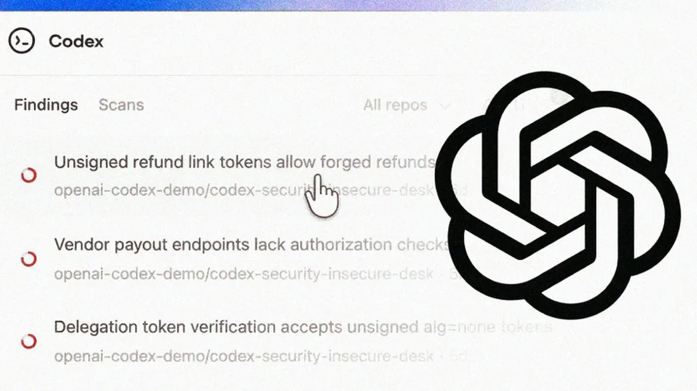Click the faded avatar icon above the logo
This screenshot has width=697, height=391.
560,96
